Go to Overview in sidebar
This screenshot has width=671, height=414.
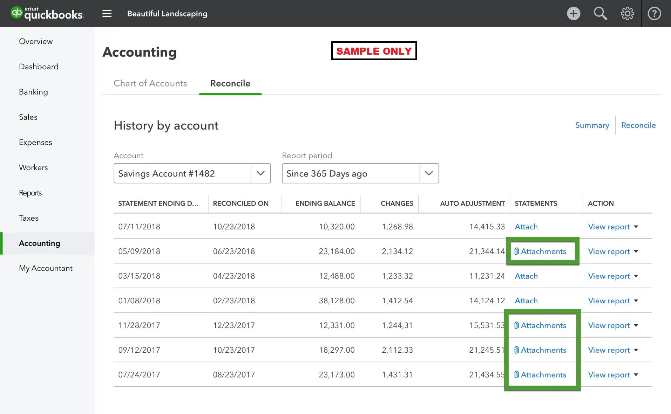[36, 41]
